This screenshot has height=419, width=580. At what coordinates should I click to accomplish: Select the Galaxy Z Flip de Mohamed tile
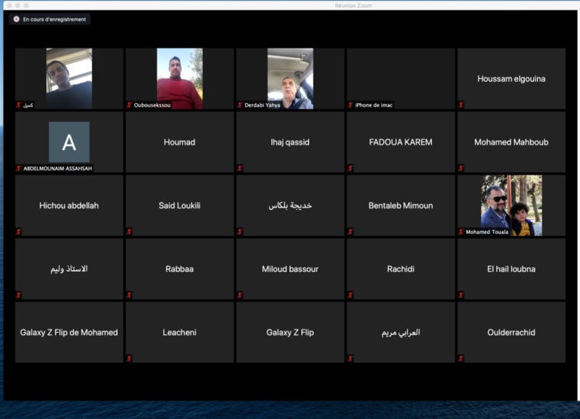69,332
